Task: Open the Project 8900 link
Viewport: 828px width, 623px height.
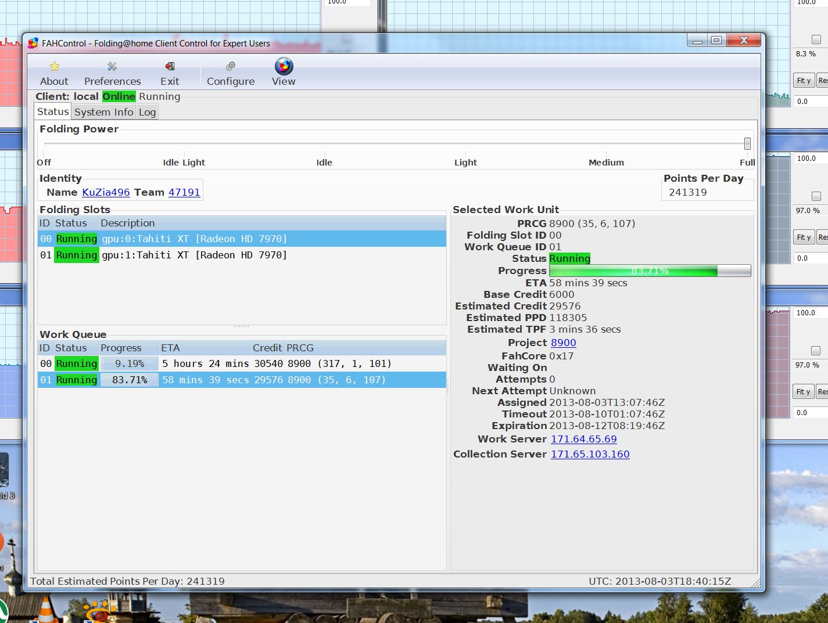Action: coord(563,343)
